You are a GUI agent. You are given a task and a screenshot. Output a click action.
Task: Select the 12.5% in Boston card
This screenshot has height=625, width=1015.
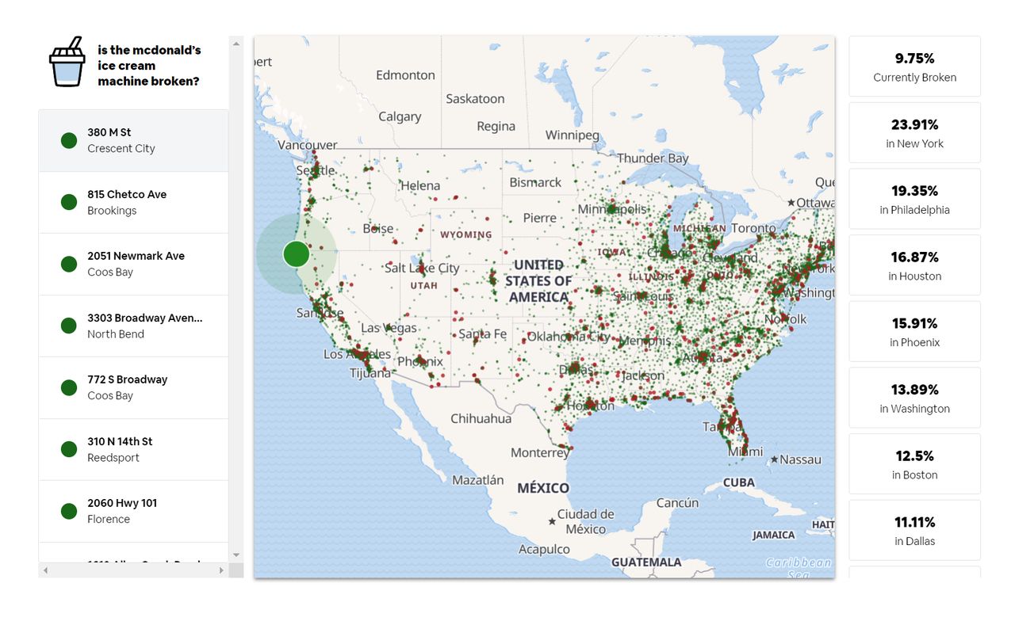(x=914, y=464)
